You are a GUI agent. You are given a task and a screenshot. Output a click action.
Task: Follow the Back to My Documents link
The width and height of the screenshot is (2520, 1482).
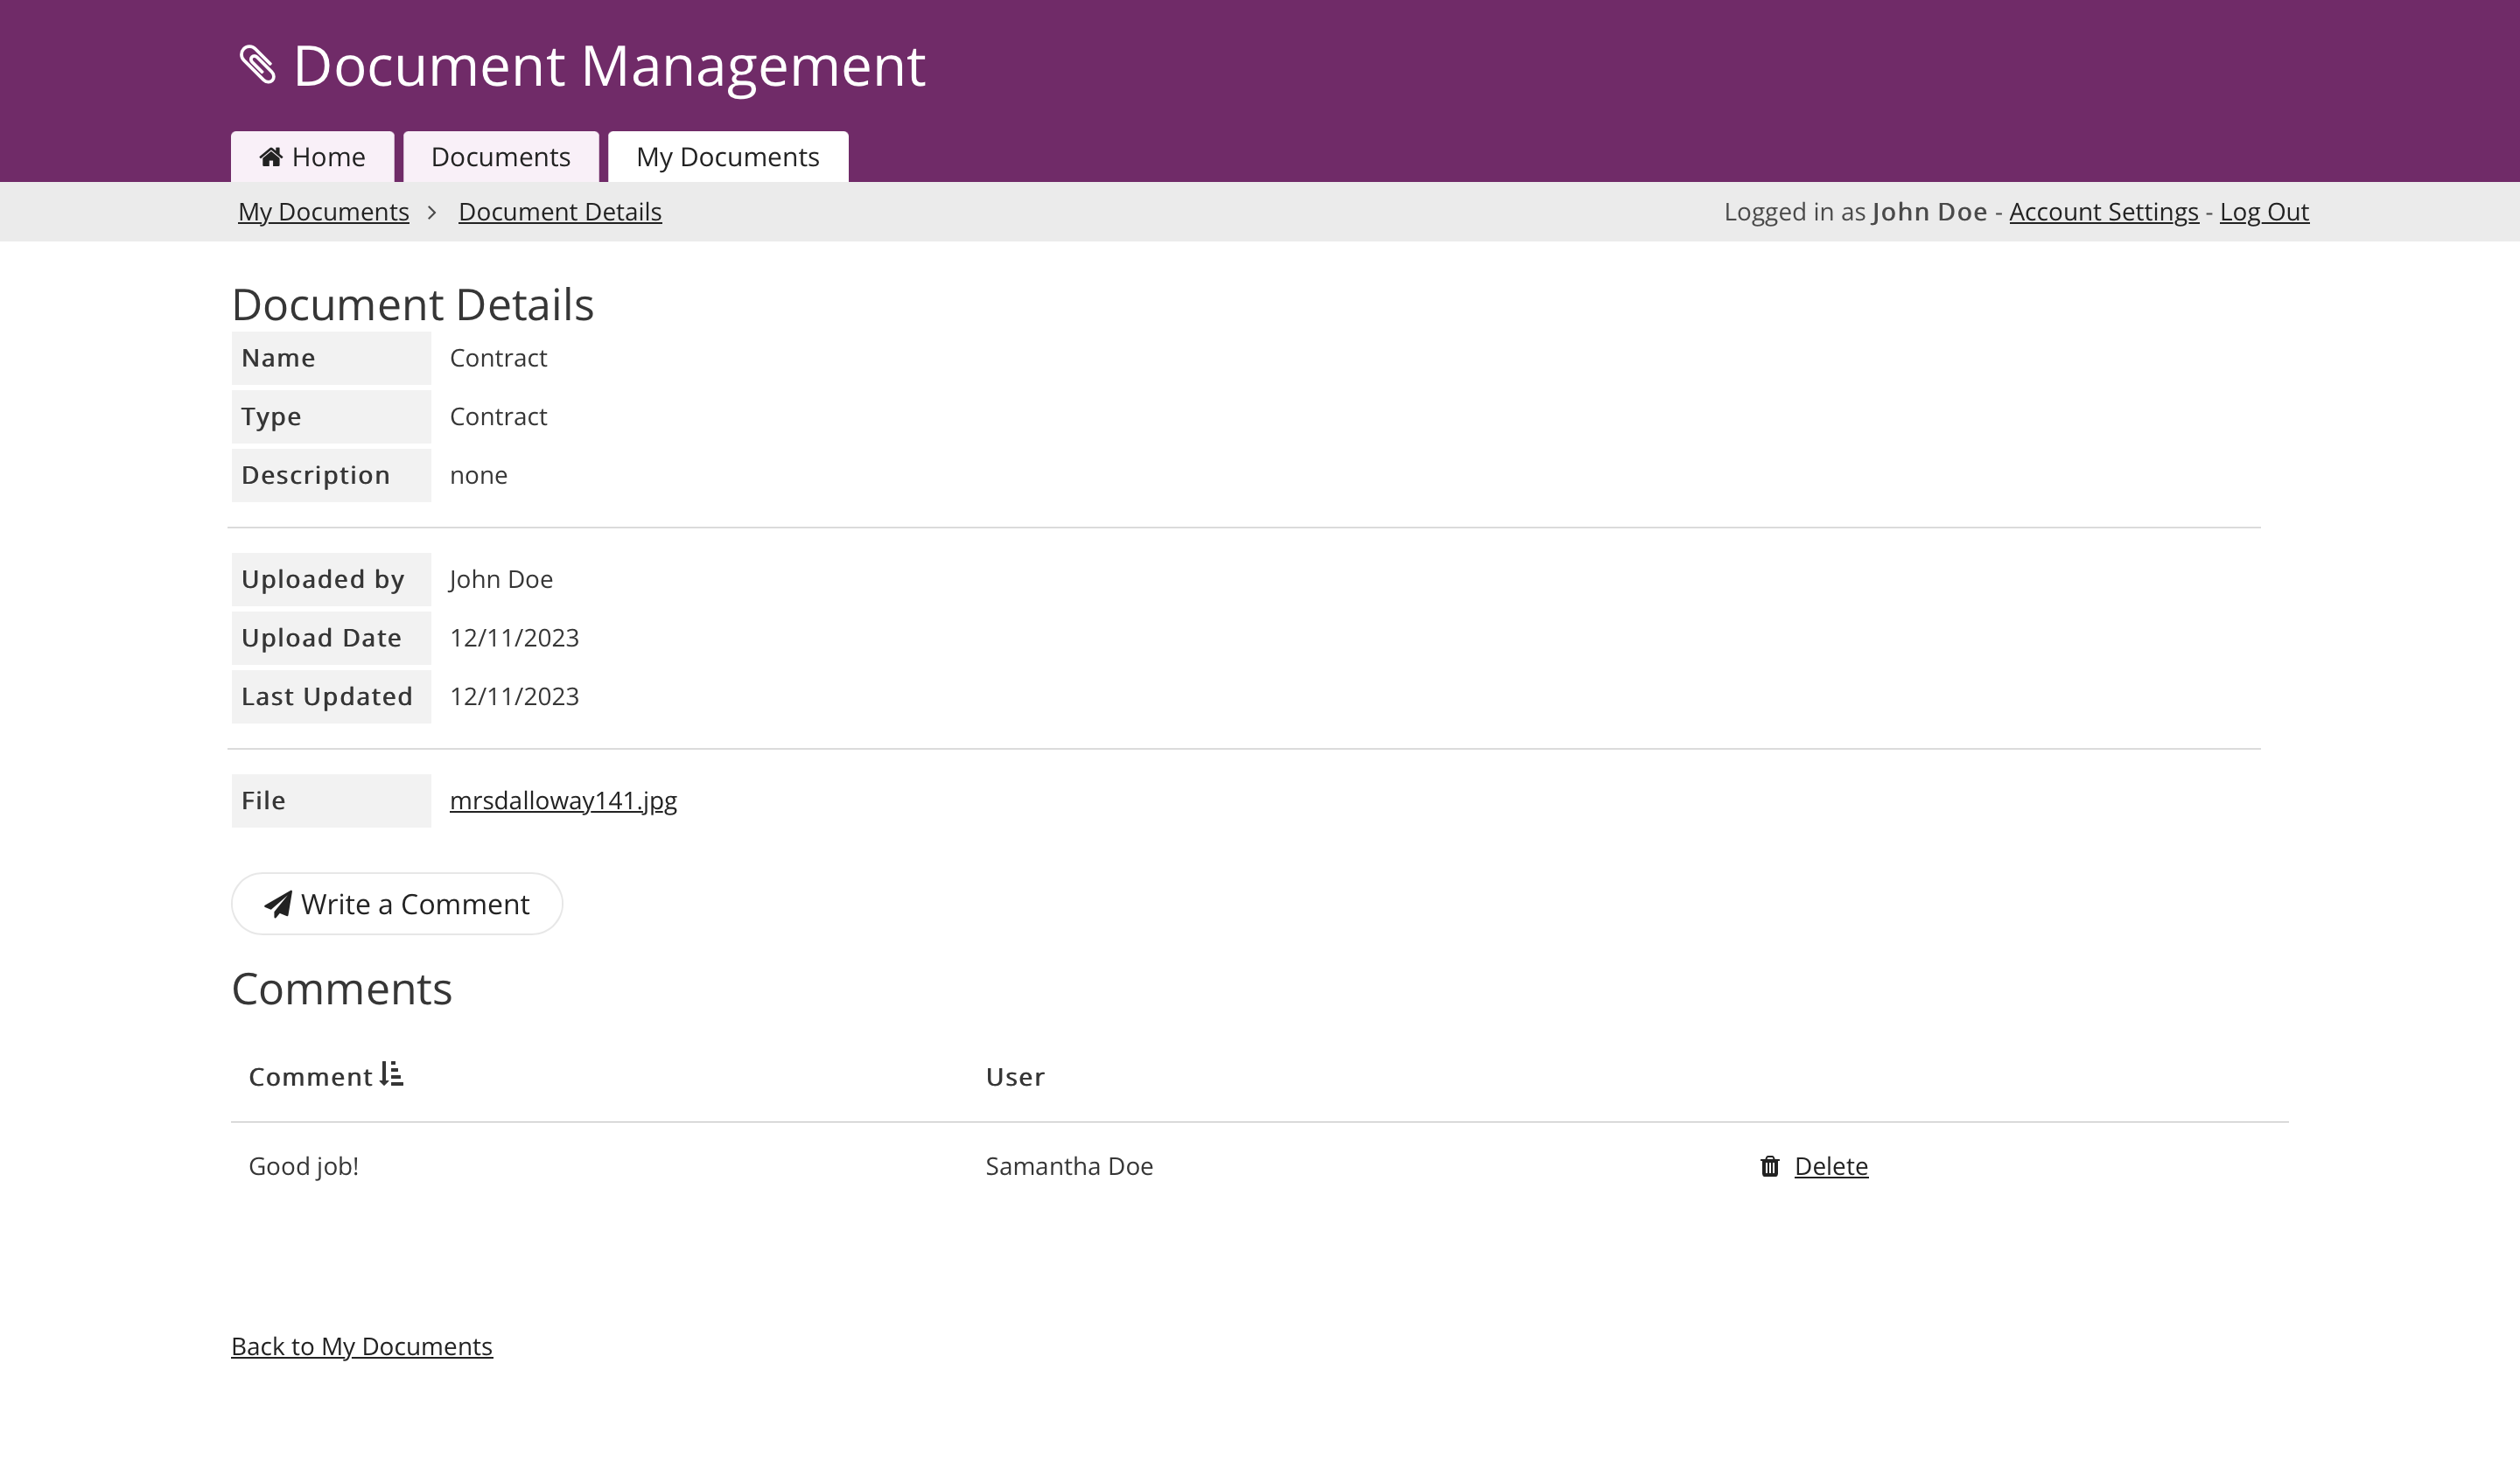point(361,1346)
